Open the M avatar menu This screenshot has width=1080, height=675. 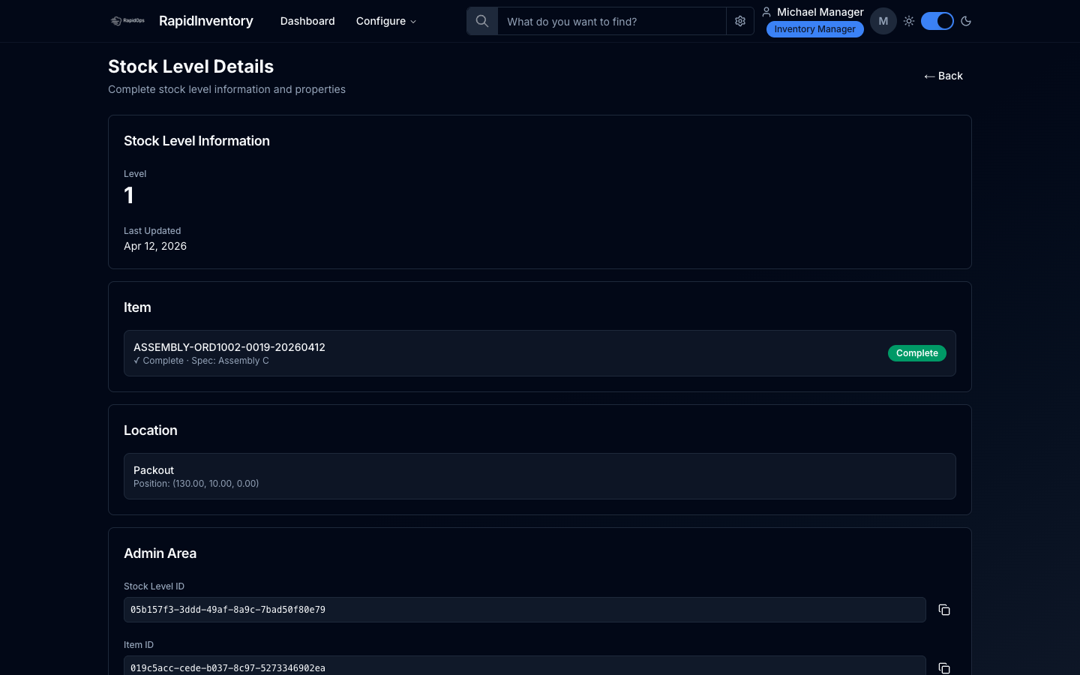coord(883,21)
